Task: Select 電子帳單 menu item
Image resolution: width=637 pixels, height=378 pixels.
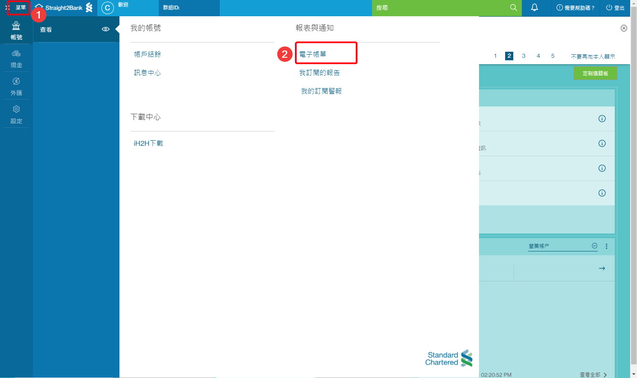Action: click(x=313, y=54)
